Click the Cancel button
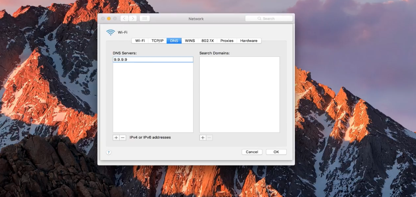Screen dimensions: 416x197 tap(252, 152)
